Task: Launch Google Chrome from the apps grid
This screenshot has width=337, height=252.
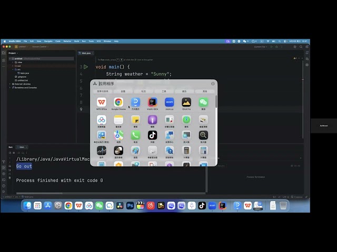Action: click(x=118, y=102)
